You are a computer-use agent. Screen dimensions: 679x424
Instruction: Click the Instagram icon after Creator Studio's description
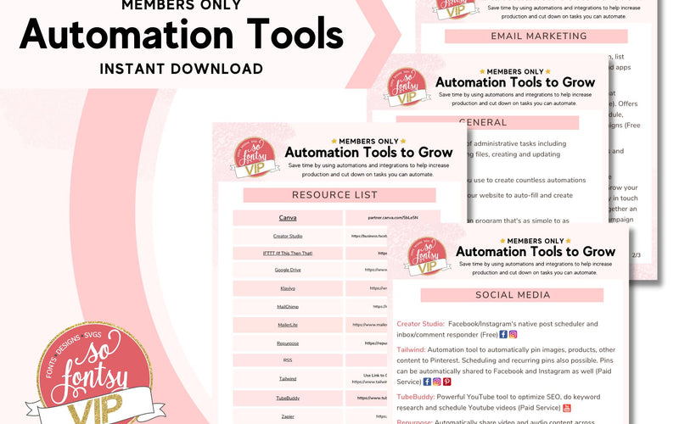click(513, 334)
